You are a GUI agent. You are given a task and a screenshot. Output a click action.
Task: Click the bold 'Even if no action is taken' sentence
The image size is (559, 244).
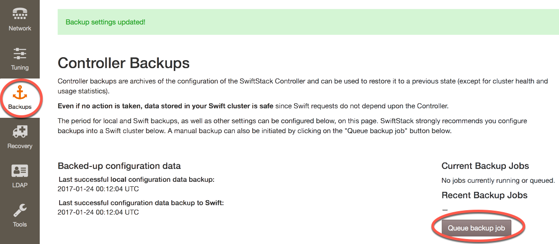coord(165,106)
